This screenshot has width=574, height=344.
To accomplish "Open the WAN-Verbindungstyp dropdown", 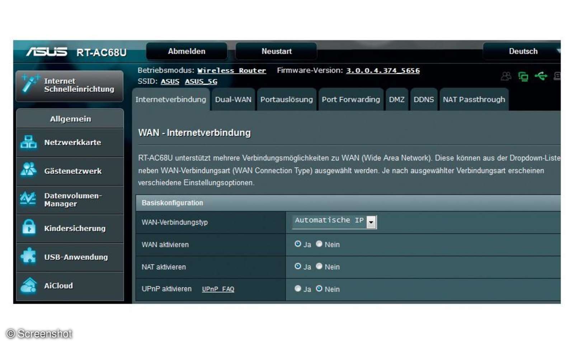I will pos(371,222).
